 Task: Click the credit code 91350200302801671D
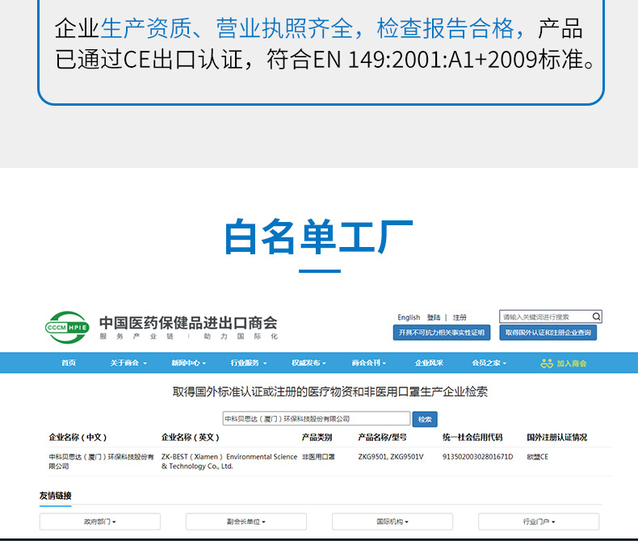click(477, 457)
